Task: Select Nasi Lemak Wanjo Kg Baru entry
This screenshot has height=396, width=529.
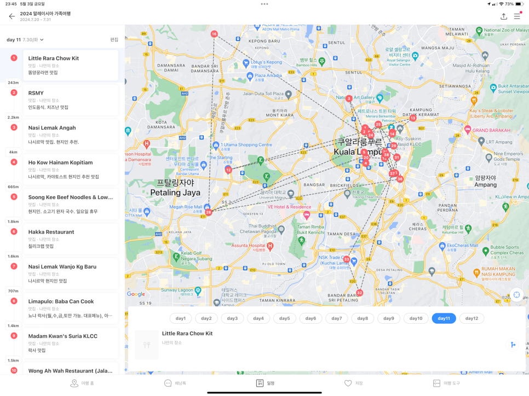Action: click(x=71, y=273)
